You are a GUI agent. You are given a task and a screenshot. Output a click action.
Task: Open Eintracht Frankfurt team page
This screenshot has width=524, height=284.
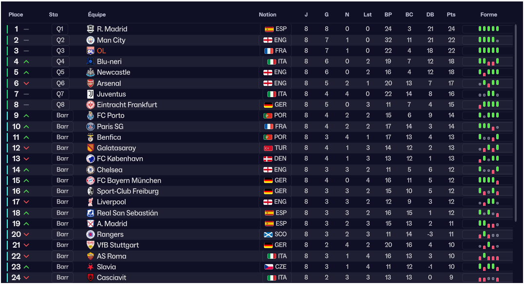click(x=127, y=105)
